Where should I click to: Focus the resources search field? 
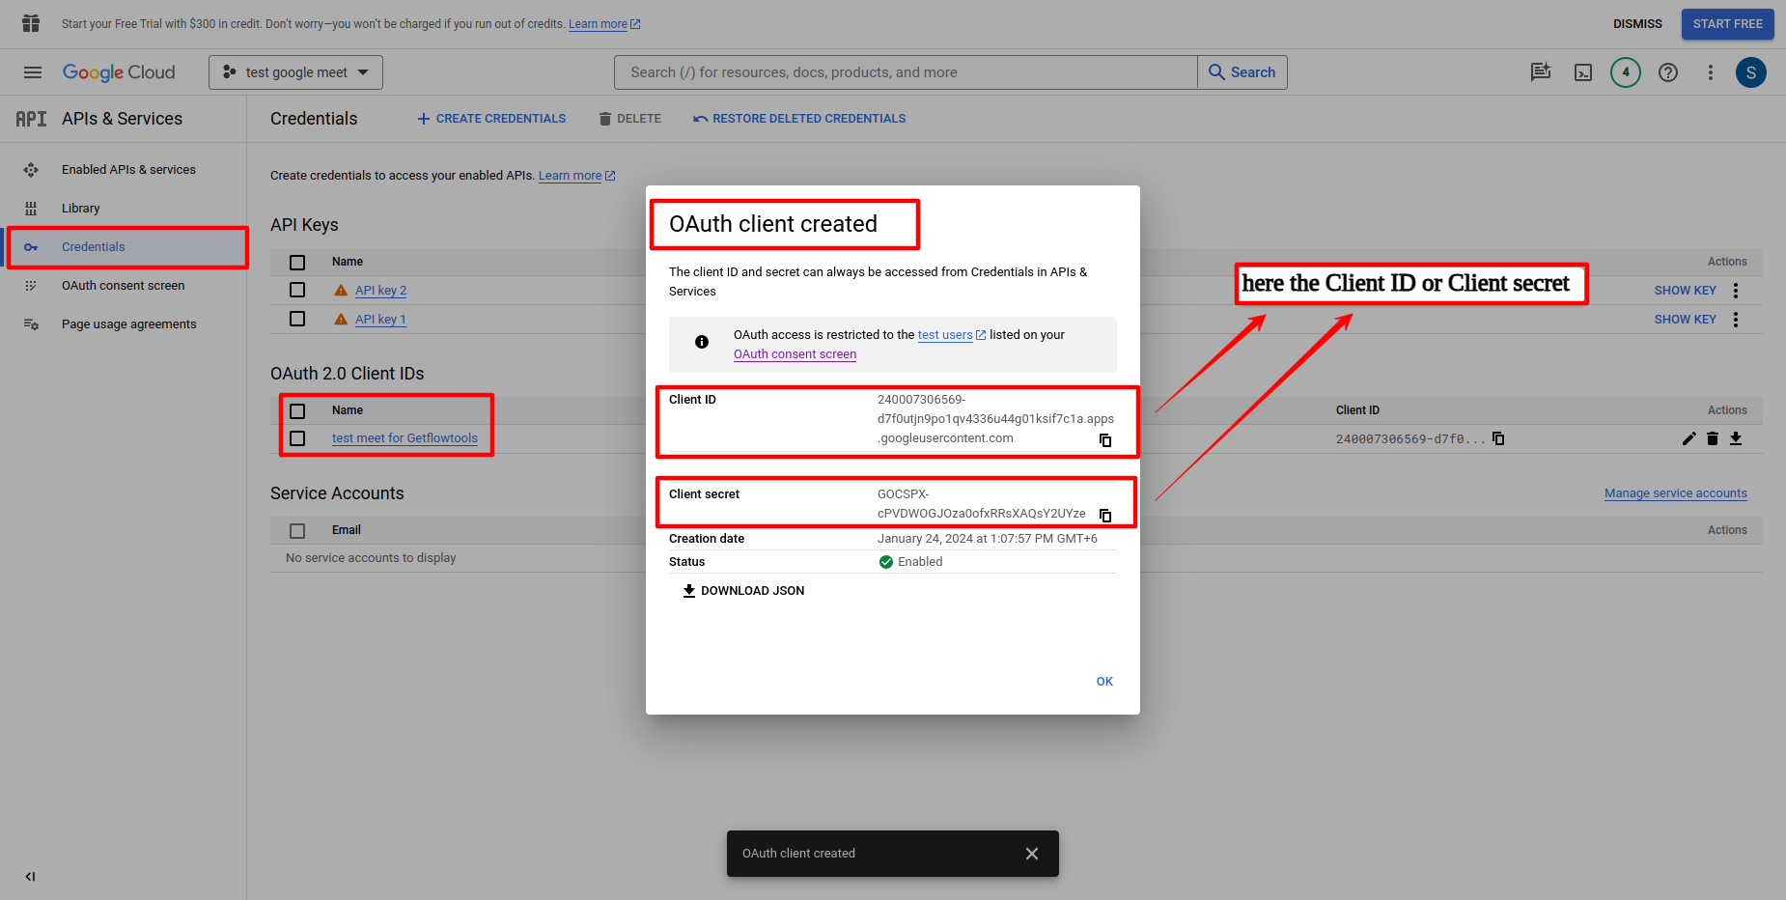tap(906, 72)
